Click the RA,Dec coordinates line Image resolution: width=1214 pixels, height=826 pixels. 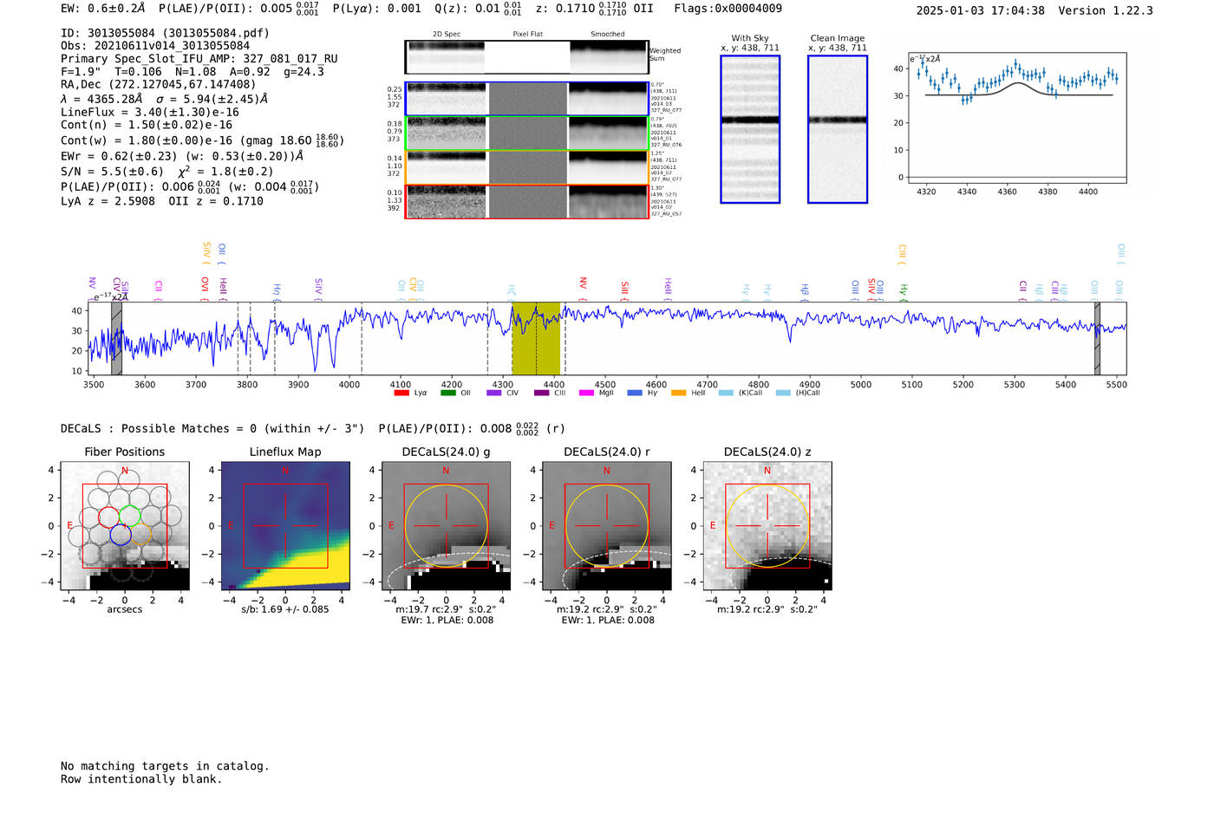[x=158, y=84]
